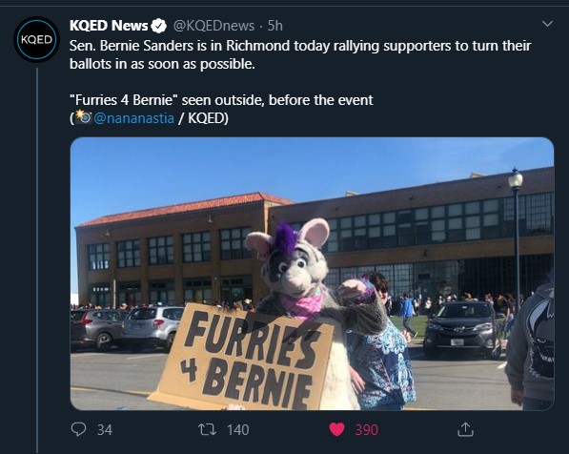Click the reply speech bubble icon
This screenshot has height=454, width=569.
(78, 429)
